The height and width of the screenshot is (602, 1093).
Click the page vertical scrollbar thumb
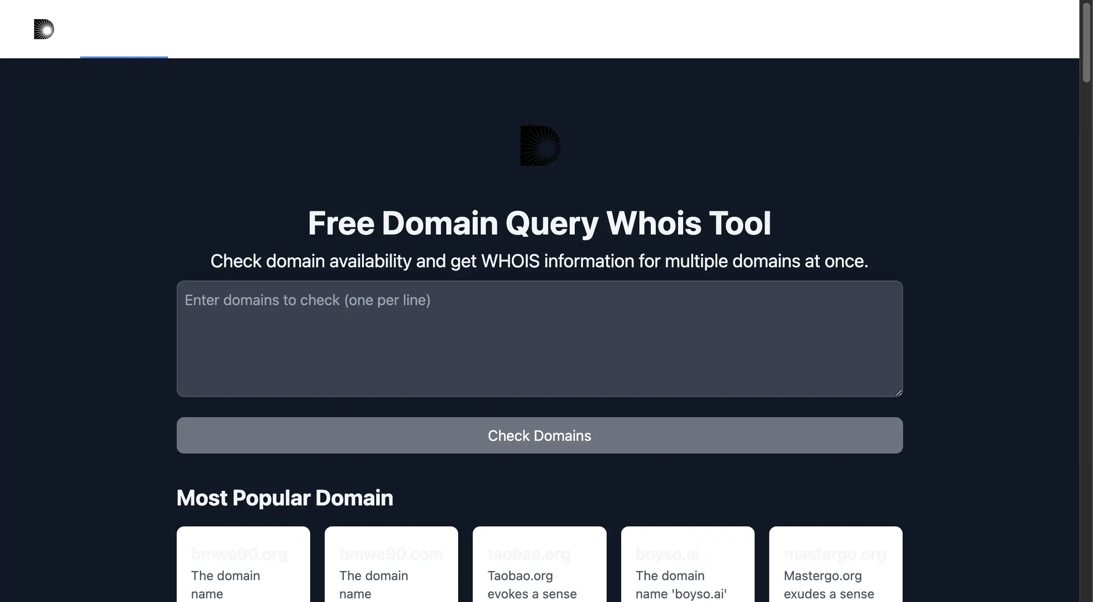point(1087,42)
